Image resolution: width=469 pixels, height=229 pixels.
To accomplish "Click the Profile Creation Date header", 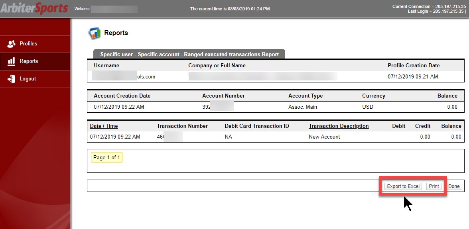I will click(414, 65).
